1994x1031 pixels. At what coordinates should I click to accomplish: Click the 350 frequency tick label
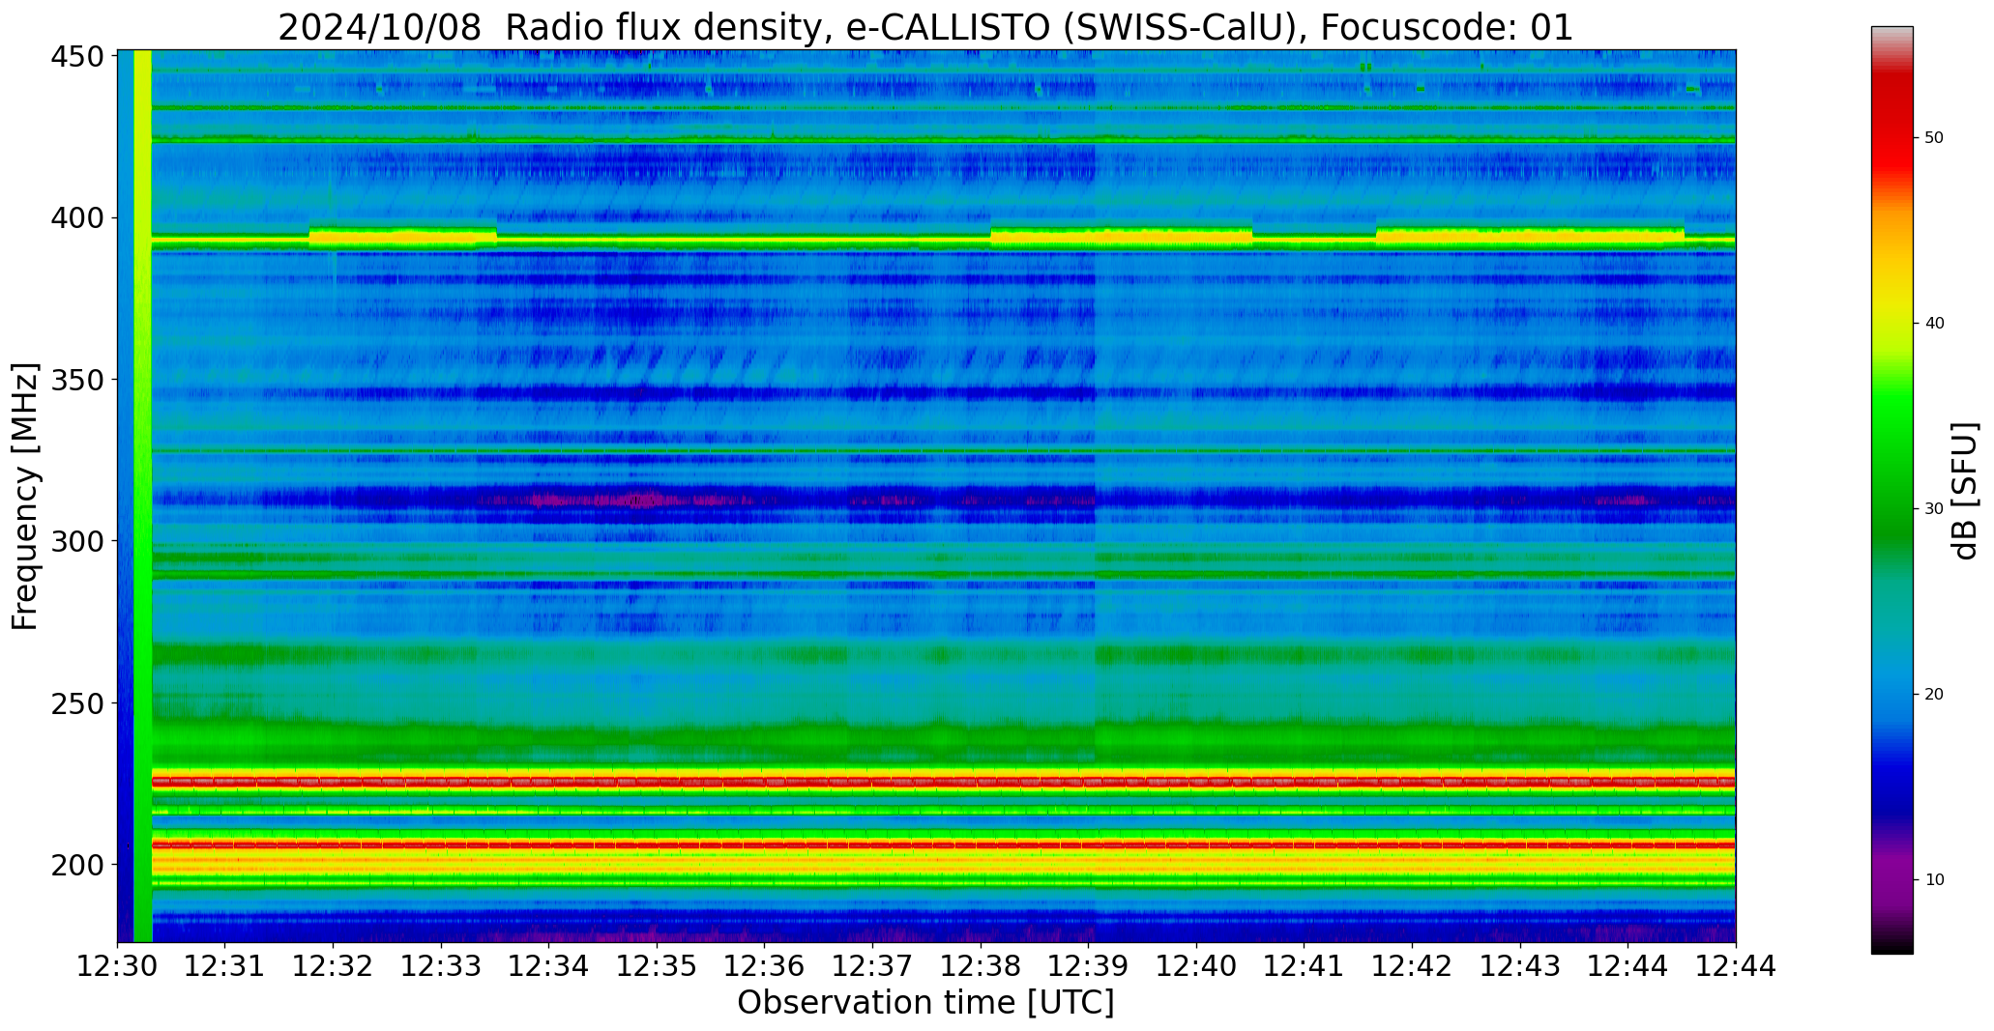click(x=77, y=380)
